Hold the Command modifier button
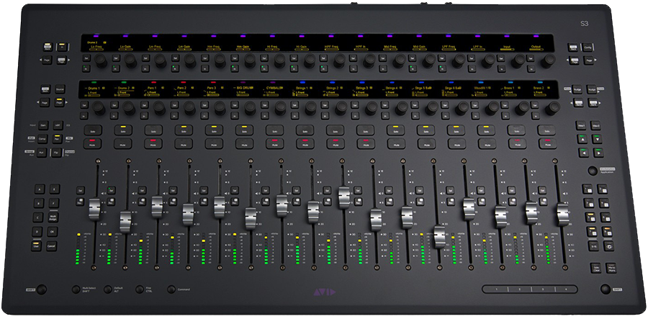This screenshot has height=319, width=648. (171, 289)
